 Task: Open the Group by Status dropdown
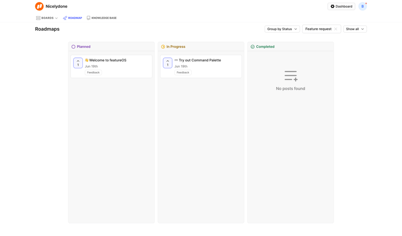[282, 29]
